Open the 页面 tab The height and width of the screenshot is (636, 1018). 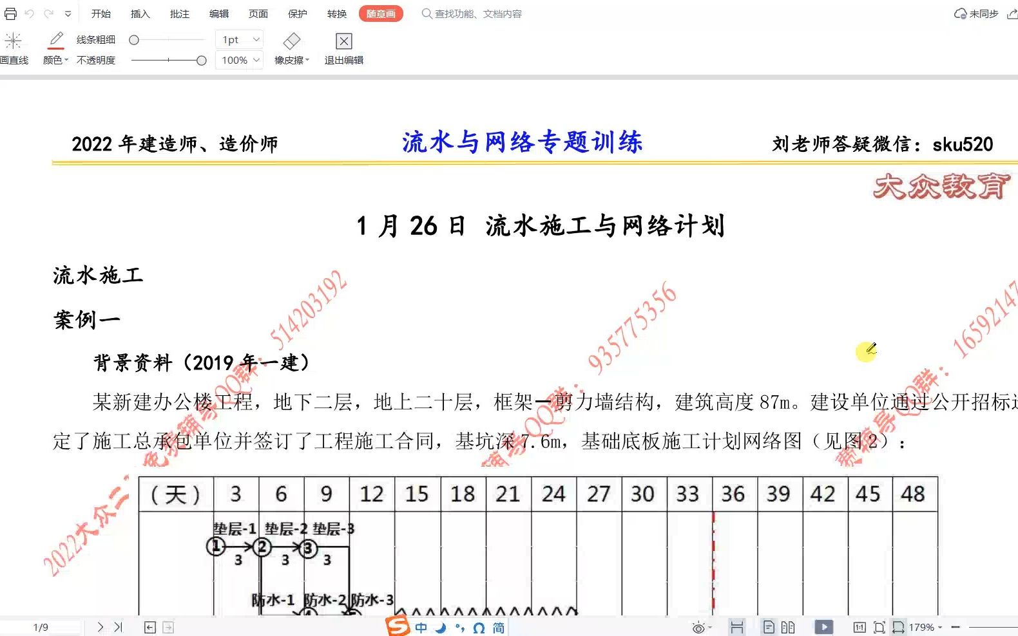click(258, 14)
